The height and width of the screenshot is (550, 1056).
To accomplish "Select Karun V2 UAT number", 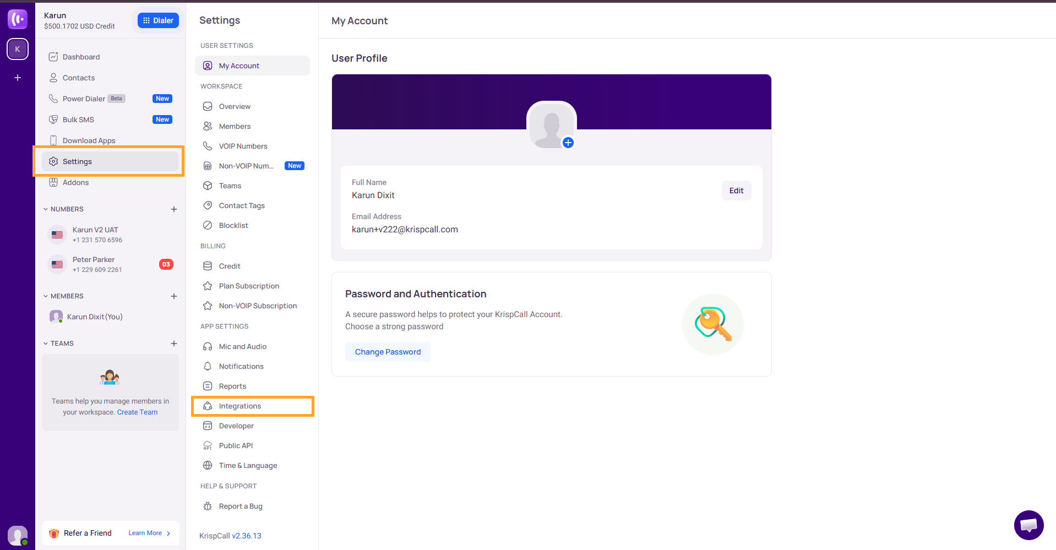I will point(110,235).
